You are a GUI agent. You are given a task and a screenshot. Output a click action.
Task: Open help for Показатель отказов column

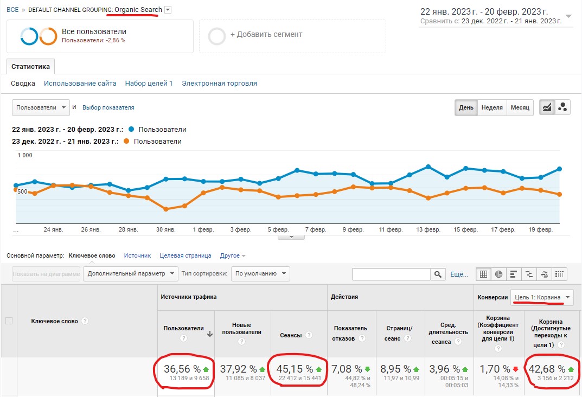coord(362,338)
